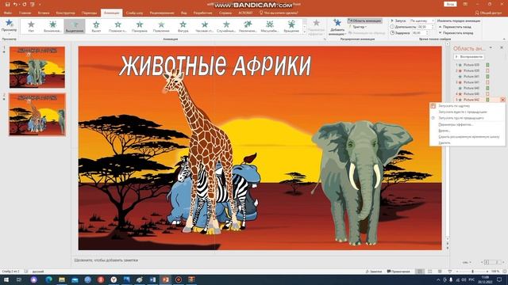Open the animation pane options arrow
The image size is (508, 285).
point(491,47)
